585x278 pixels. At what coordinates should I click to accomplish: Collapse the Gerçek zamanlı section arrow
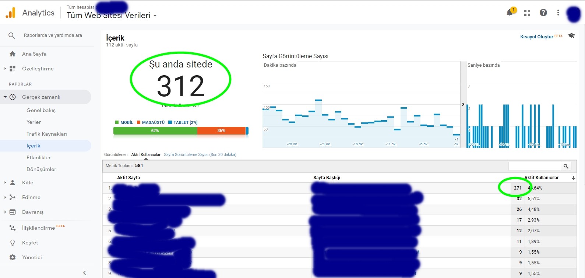pyautogui.click(x=5, y=97)
